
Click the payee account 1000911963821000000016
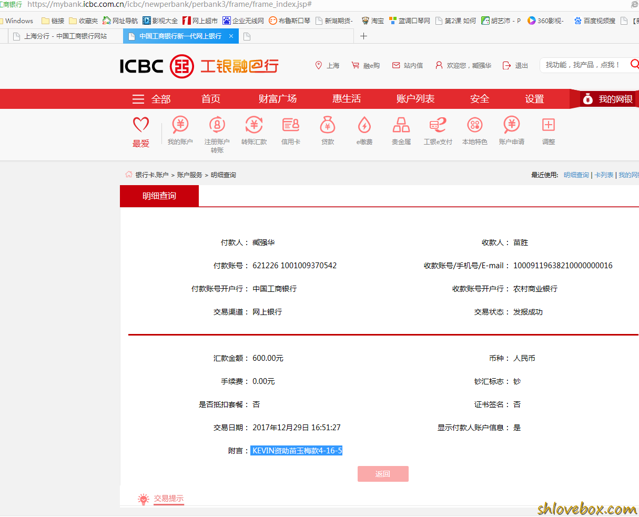[x=563, y=266]
